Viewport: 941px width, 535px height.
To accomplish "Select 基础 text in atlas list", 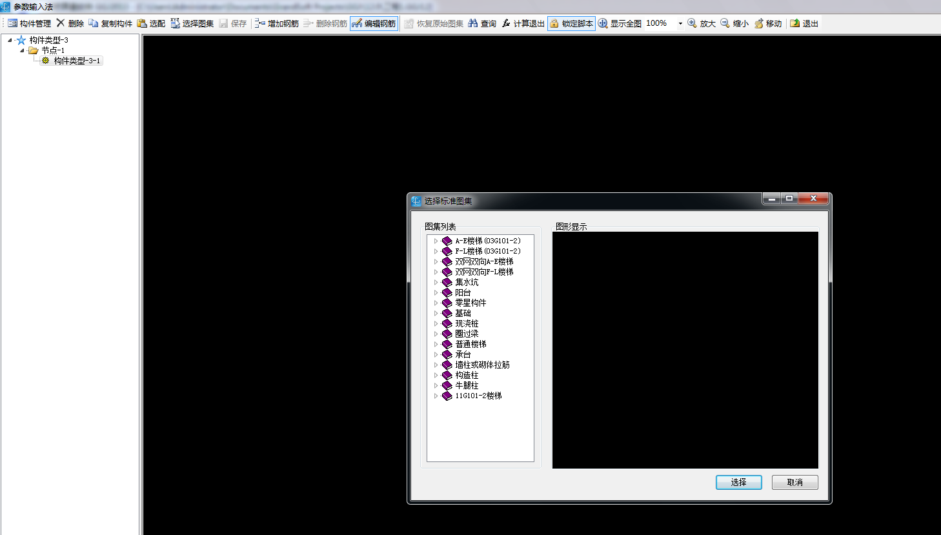I will [463, 313].
